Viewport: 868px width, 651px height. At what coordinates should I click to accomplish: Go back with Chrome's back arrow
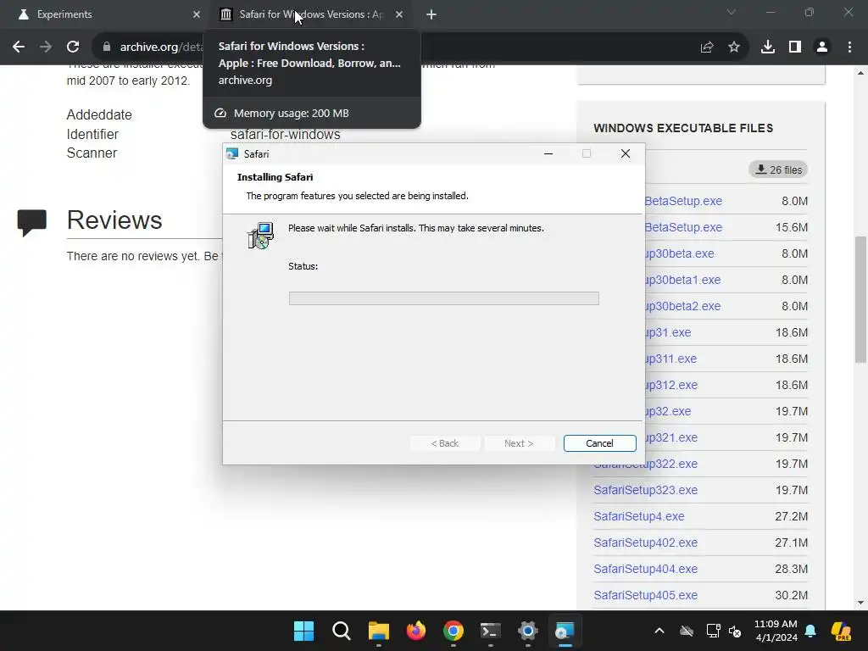point(19,47)
